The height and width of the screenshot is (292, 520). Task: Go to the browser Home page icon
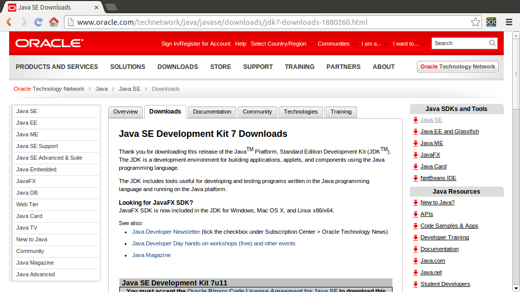click(x=54, y=22)
